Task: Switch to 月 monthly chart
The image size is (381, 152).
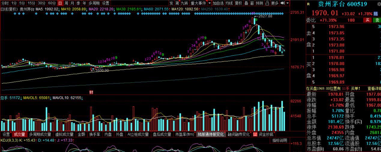Action: click(72, 3)
